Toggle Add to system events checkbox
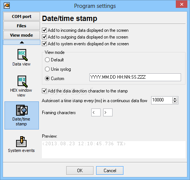Viewport: 190px width, 180px height. (x=45, y=44)
